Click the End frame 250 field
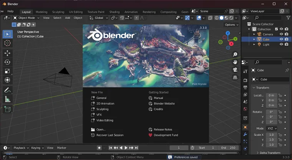292x160 pixels. [x=228, y=148]
